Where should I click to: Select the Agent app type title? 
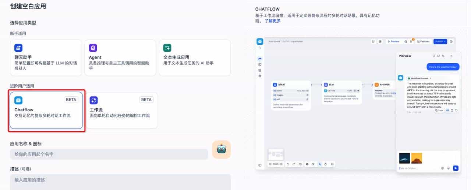click(x=95, y=57)
